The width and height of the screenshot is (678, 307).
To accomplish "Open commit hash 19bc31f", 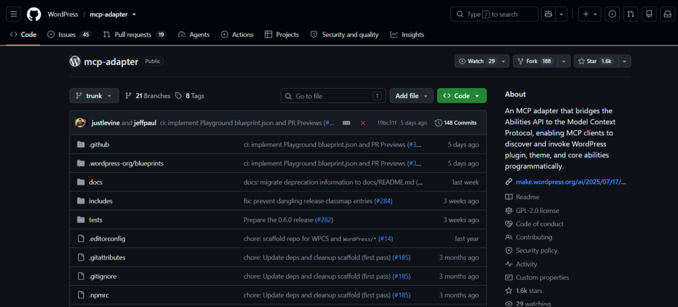I will click(387, 123).
